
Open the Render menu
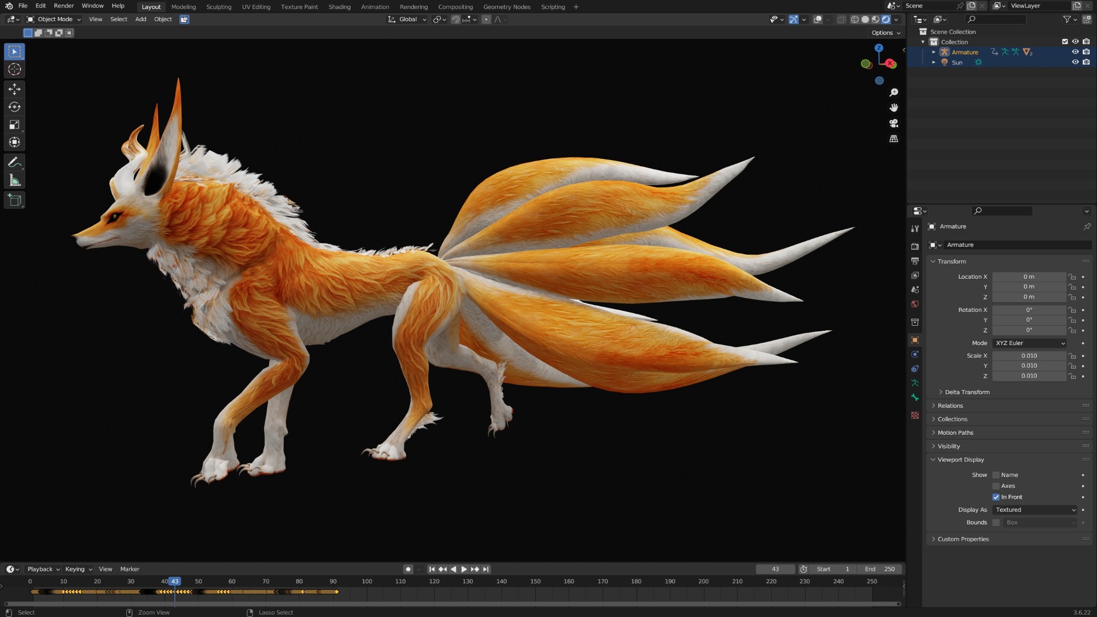coord(64,6)
